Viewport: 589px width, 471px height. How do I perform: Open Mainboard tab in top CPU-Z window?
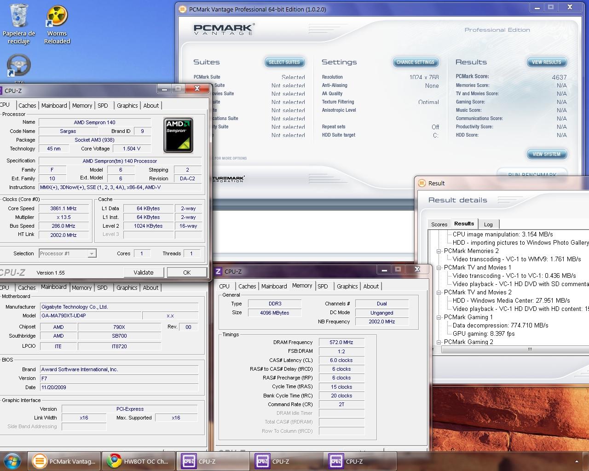point(54,105)
